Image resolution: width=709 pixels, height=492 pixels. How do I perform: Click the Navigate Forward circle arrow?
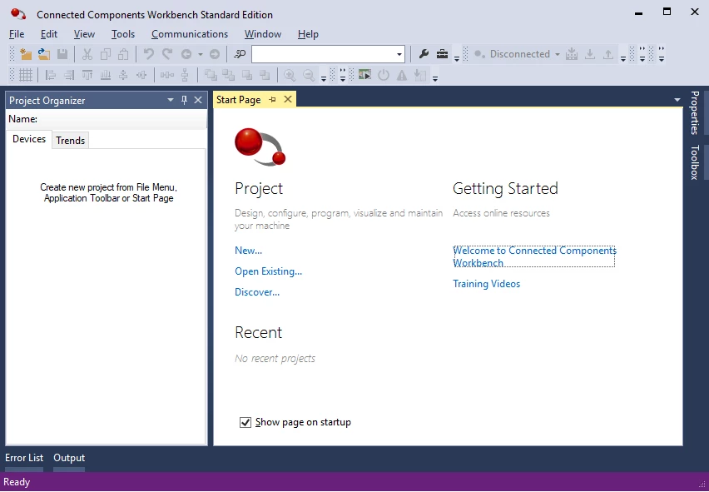tap(215, 54)
